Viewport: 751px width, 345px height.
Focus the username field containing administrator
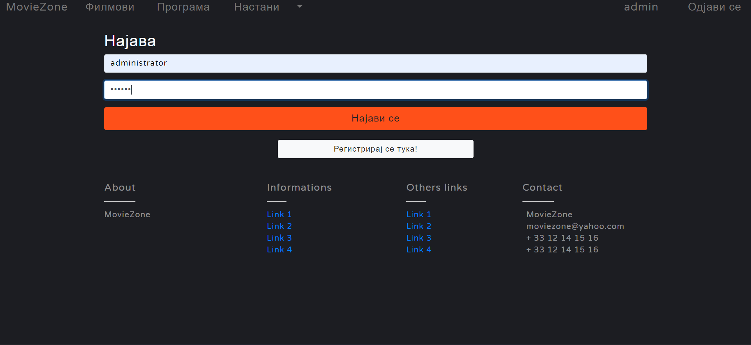(x=375, y=63)
